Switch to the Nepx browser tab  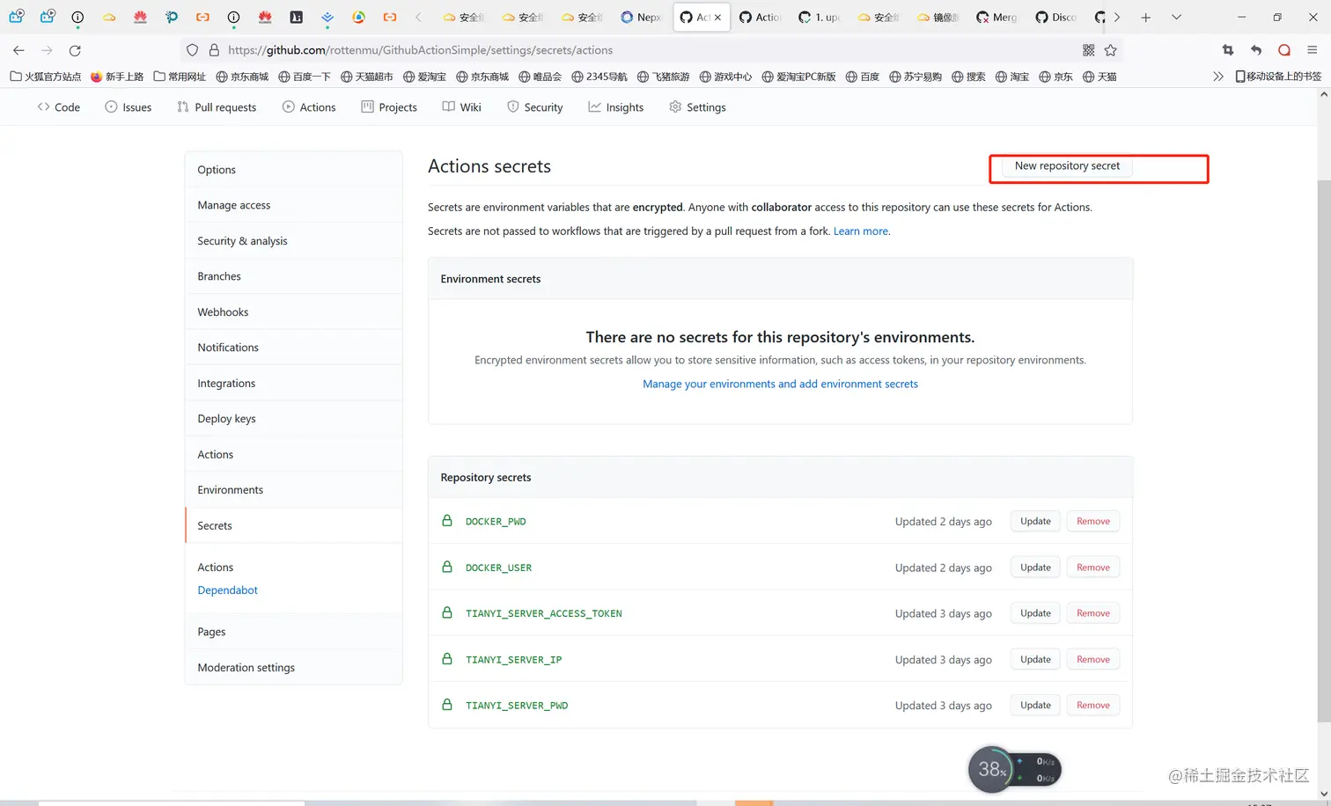point(641,17)
